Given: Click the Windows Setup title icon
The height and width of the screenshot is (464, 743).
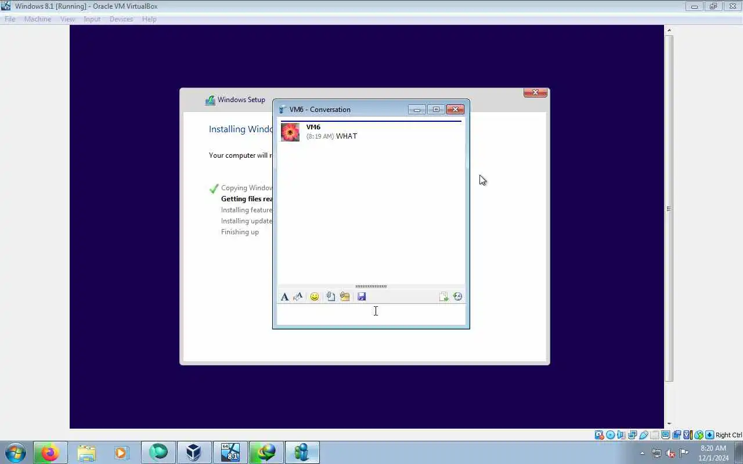Looking at the screenshot, I should tap(210, 100).
